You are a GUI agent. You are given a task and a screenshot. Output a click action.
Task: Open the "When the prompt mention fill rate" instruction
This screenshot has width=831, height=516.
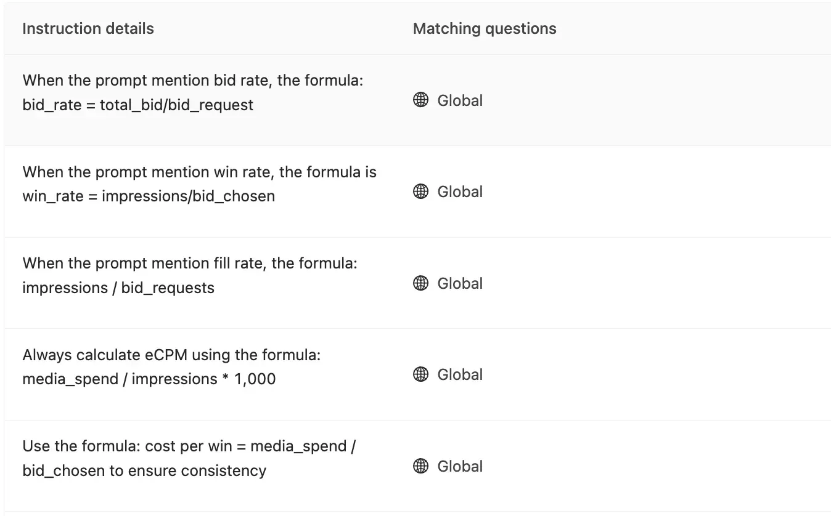pyautogui.click(x=190, y=264)
